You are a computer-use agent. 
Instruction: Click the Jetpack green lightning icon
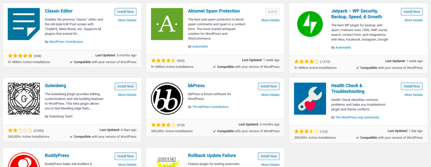point(310,24)
